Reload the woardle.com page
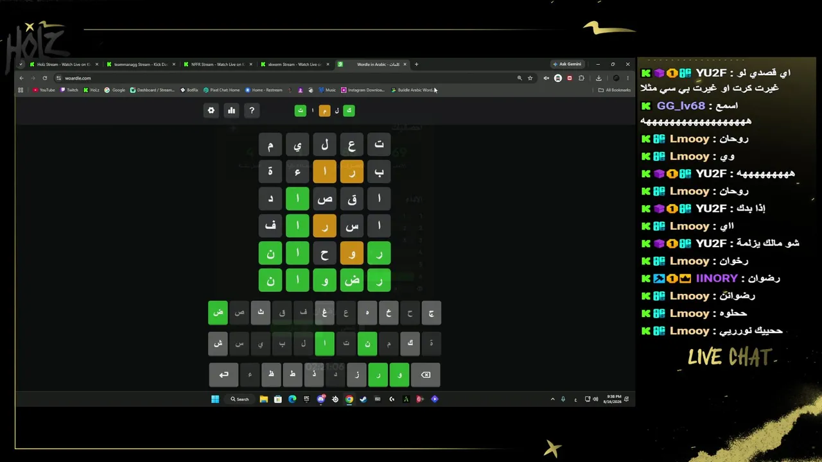The width and height of the screenshot is (822, 462). click(x=44, y=78)
